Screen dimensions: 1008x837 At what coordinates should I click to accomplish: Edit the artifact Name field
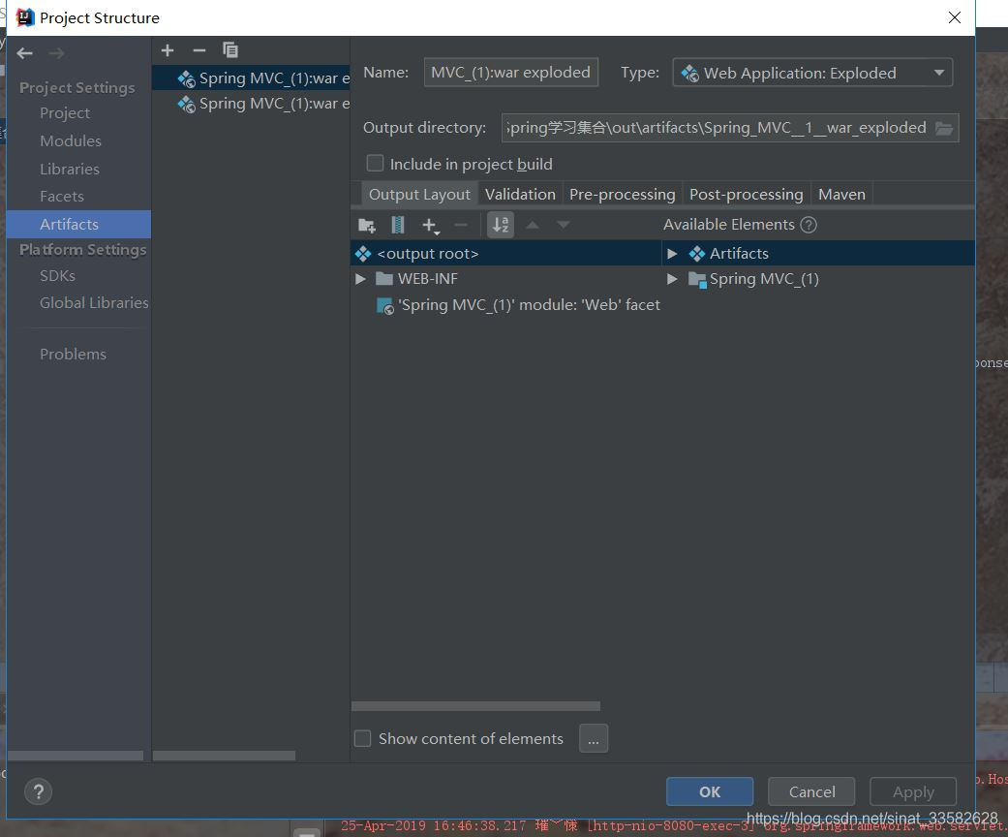tap(511, 72)
